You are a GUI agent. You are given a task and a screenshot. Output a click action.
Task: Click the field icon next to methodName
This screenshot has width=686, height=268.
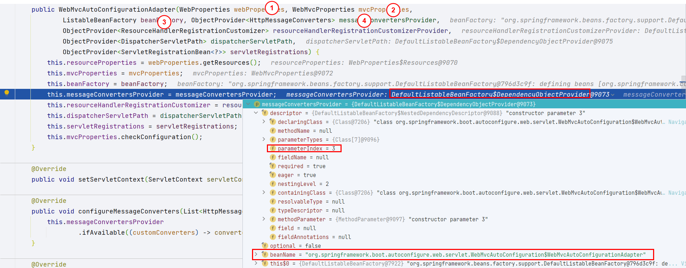273,131
